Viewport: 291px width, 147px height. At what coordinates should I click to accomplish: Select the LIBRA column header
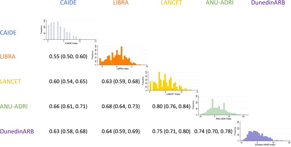tap(121, 3)
